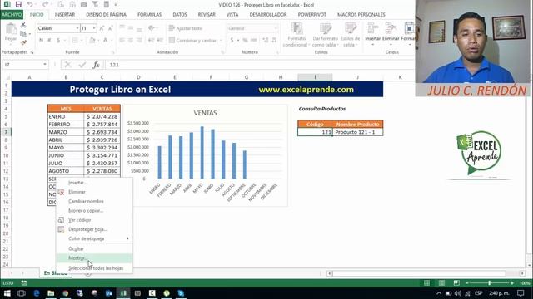
Task: Select Mover o copiar in context menu
Action: click(94, 210)
